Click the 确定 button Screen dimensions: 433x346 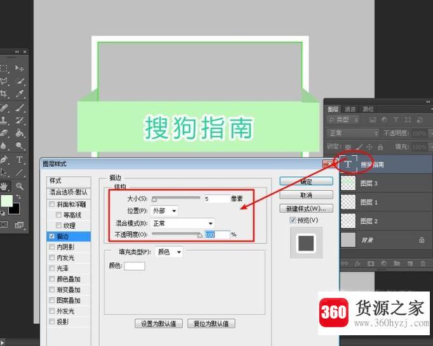coord(306,181)
